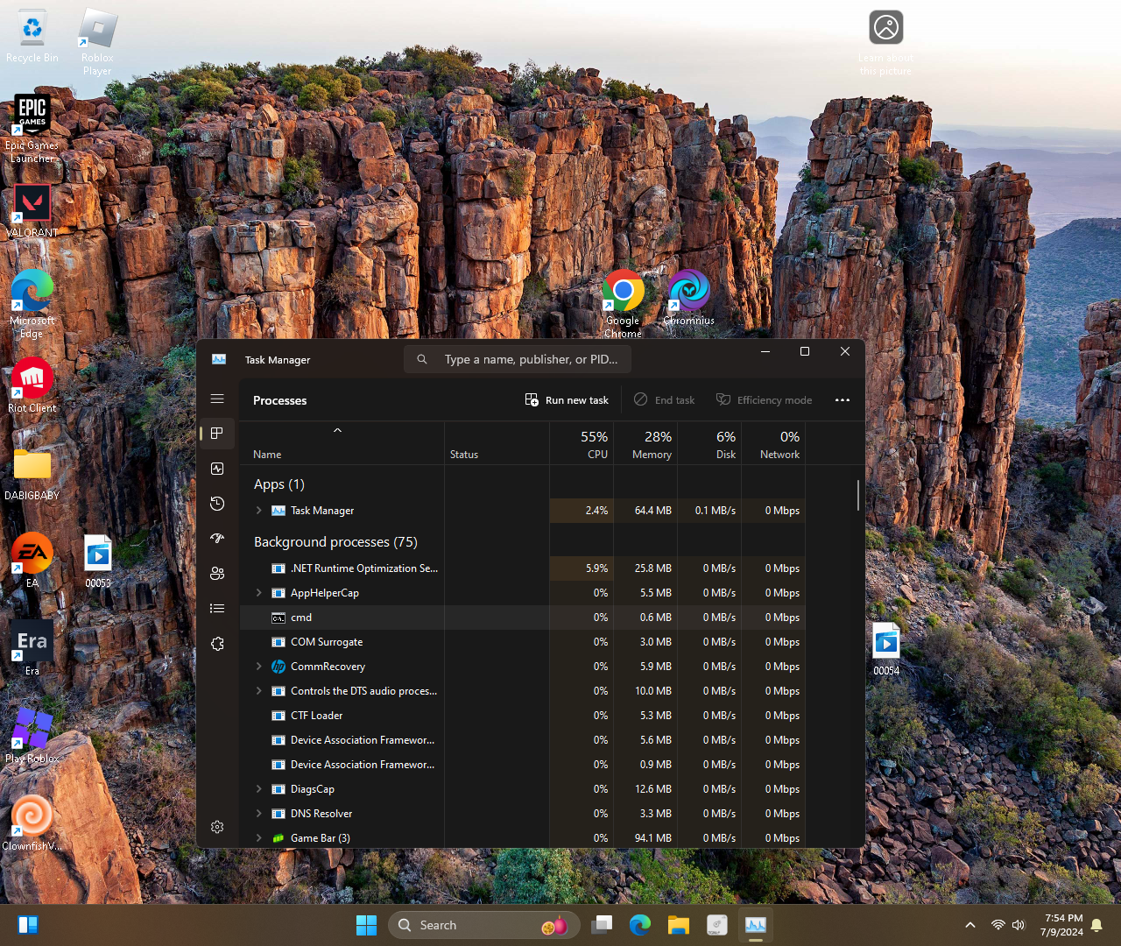Toggle the hamburger navigation menu
Image resolution: width=1121 pixels, height=946 pixels.
(217, 399)
